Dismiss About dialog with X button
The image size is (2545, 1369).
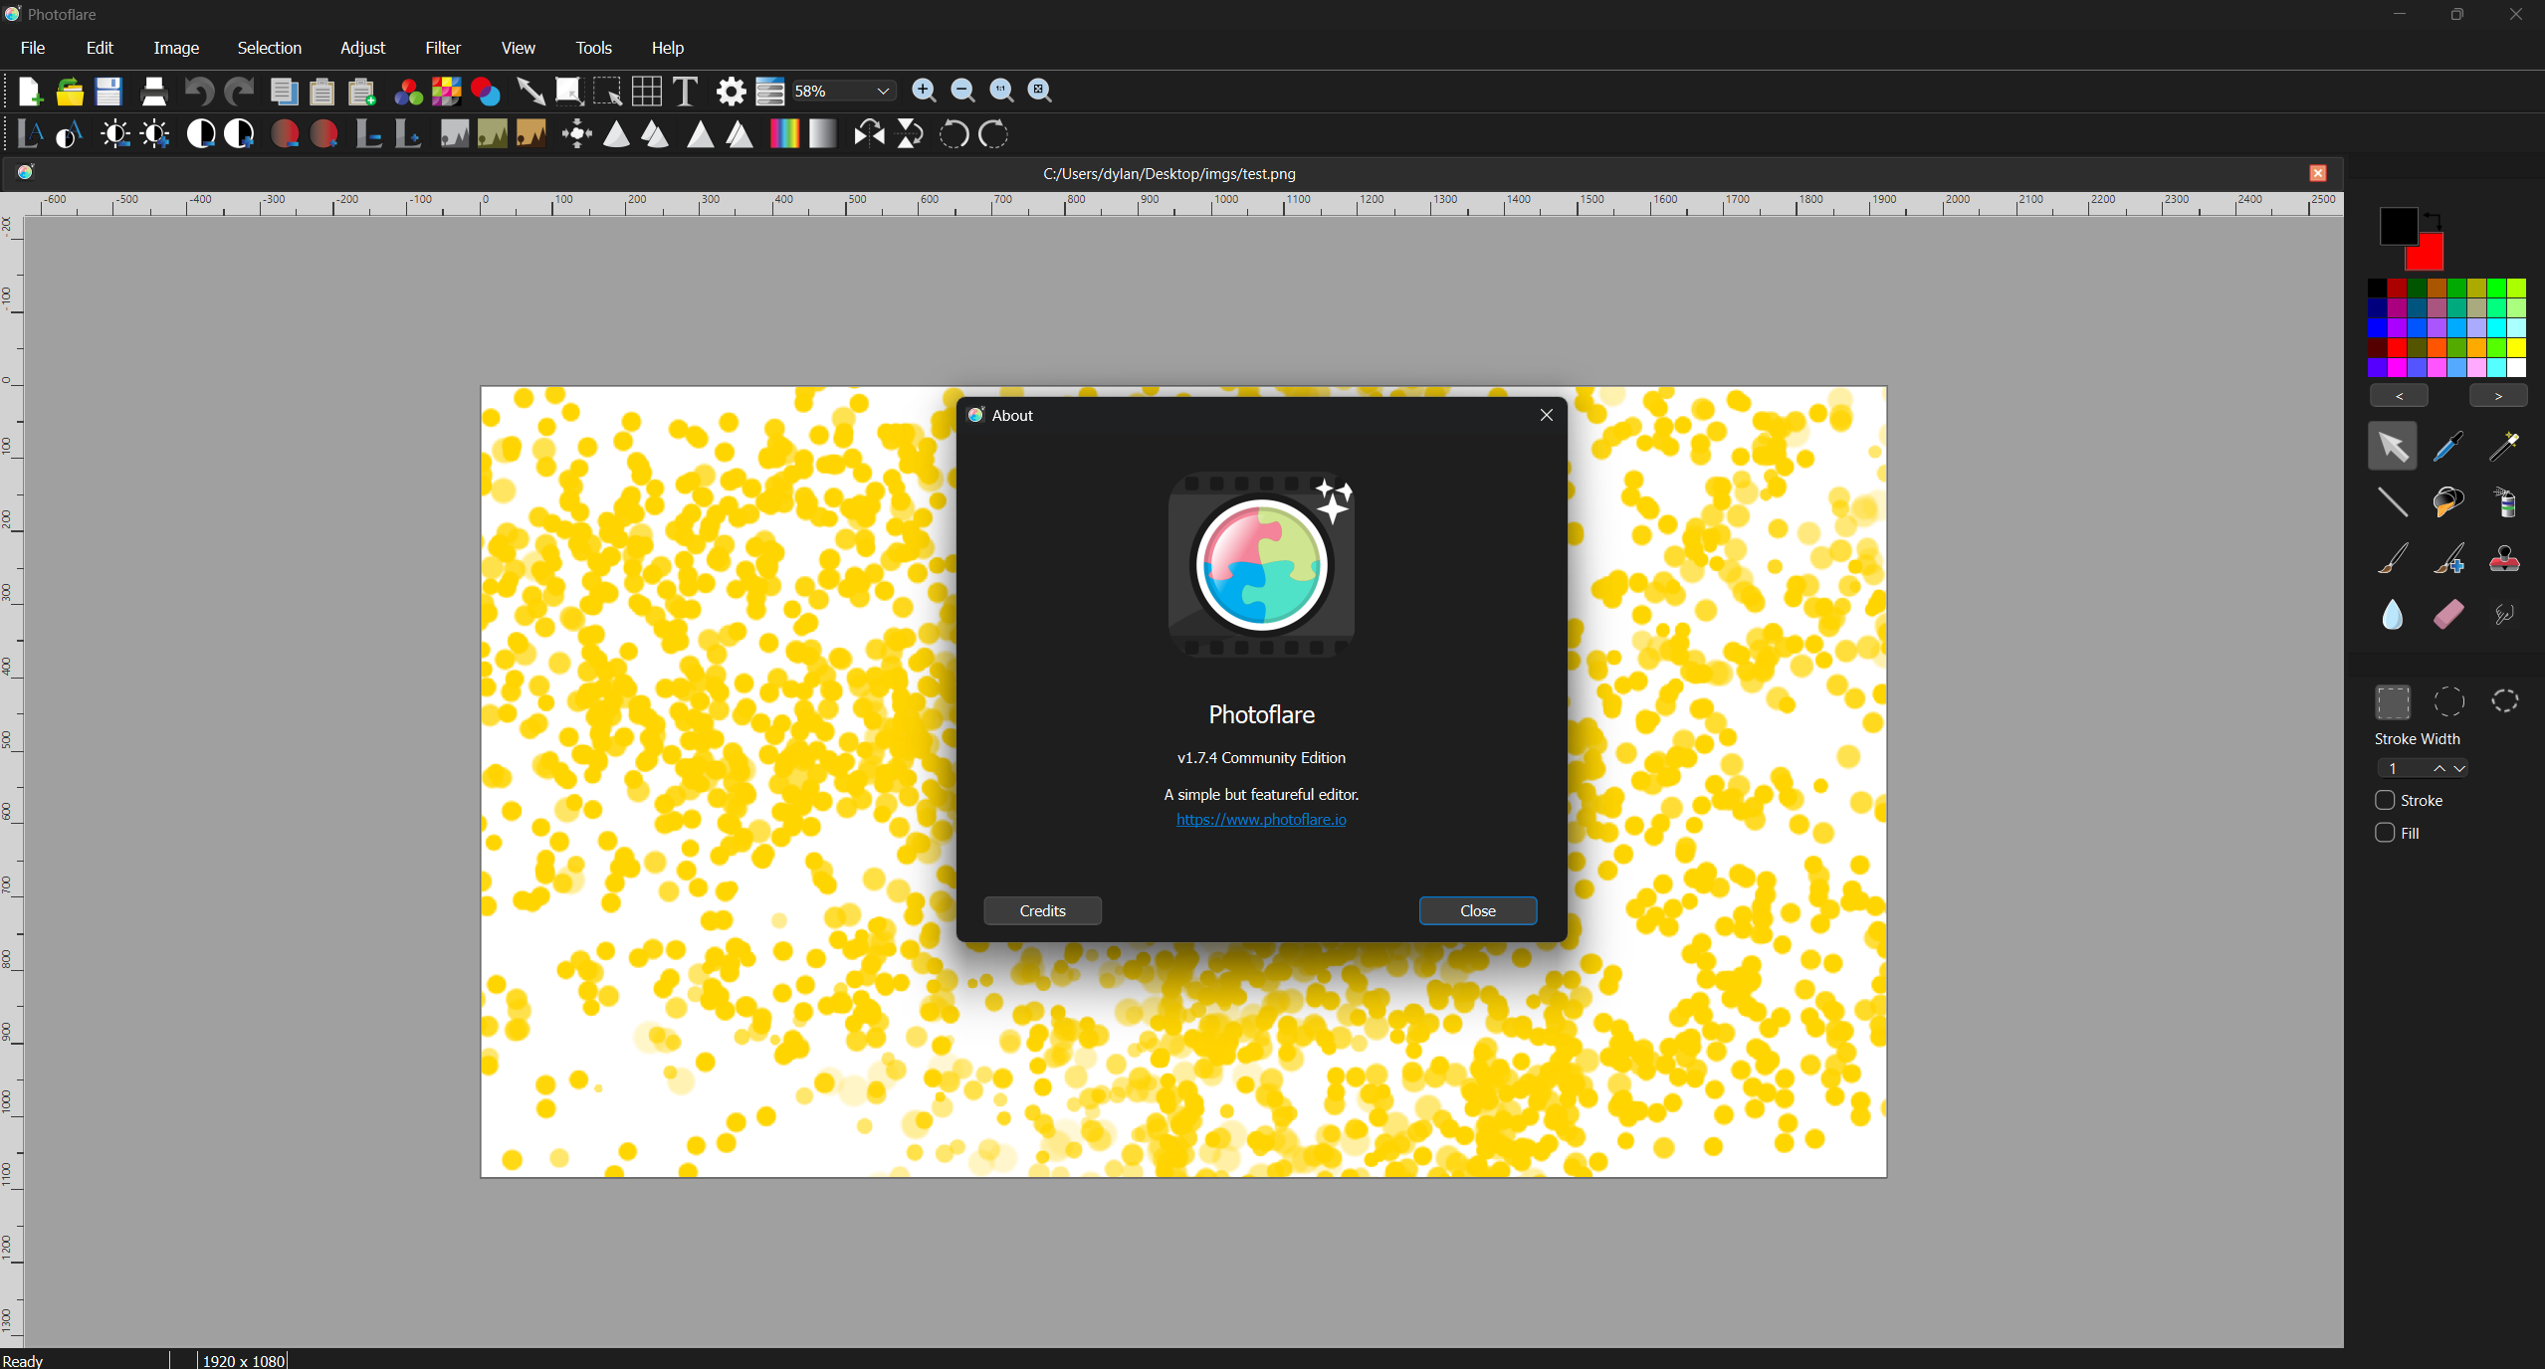(x=1547, y=415)
